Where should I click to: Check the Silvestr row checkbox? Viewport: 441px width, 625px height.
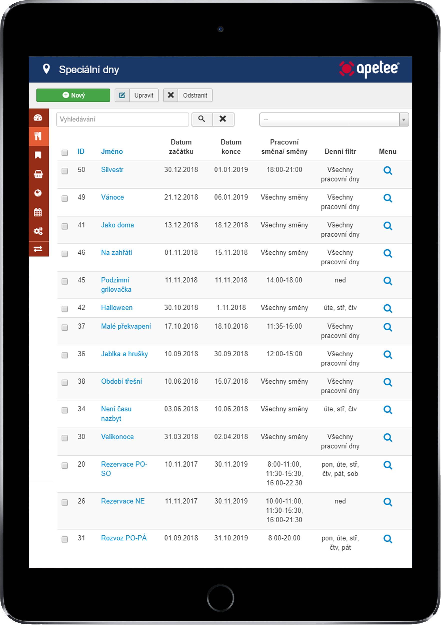pyautogui.click(x=65, y=171)
